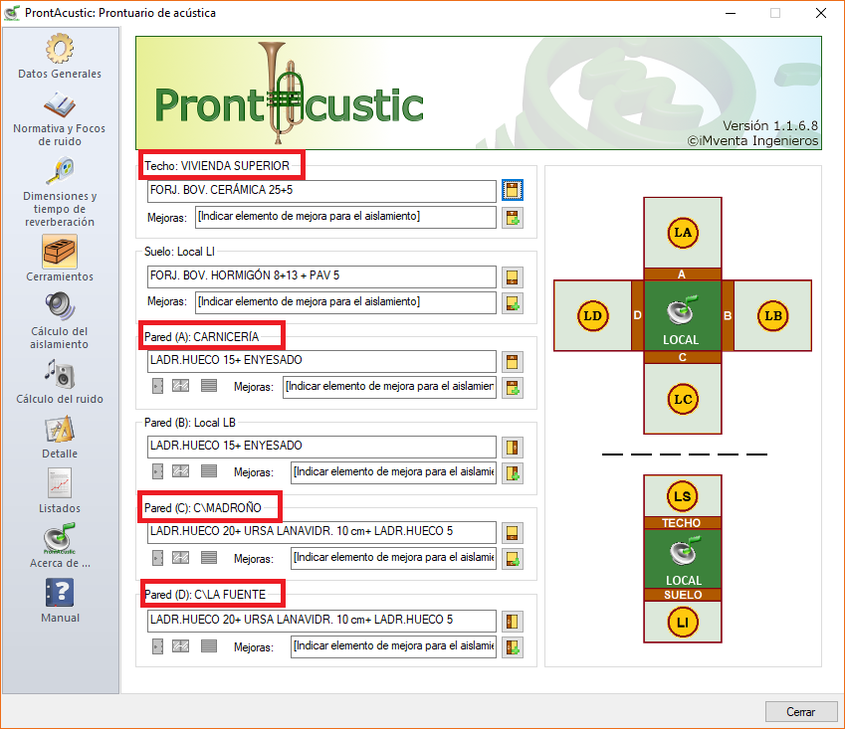Choose element for Pared (A) CARNICERÍA
The height and width of the screenshot is (729, 845).
click(x=512, y=362)
